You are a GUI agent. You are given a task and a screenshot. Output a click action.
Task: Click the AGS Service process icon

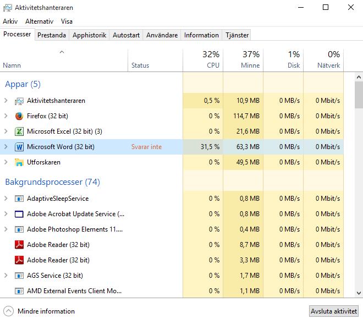tap(19, 276)
